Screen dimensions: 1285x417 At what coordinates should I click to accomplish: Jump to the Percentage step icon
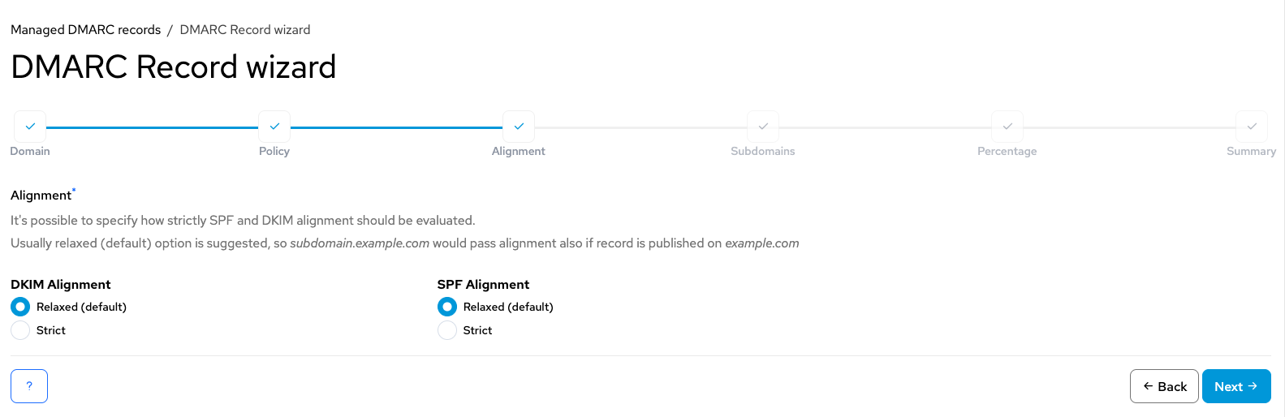coord(1007,127)
